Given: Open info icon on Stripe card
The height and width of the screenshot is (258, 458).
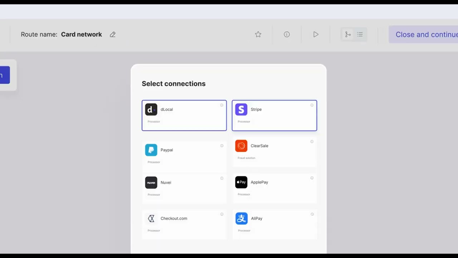Looking at the screenshot, I should click(x=312, y=105).
